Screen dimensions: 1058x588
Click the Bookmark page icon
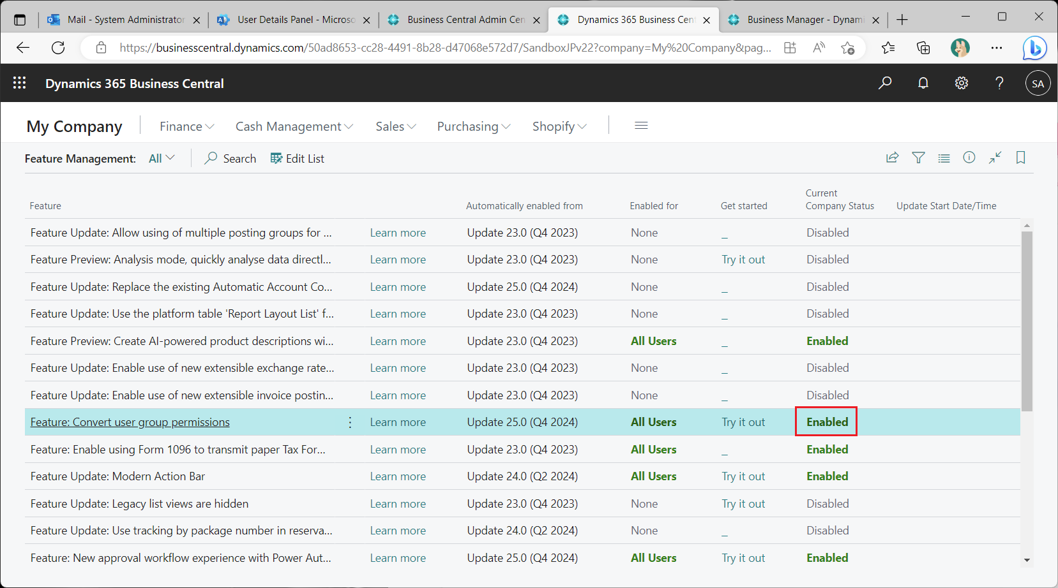pos(1020,158)
